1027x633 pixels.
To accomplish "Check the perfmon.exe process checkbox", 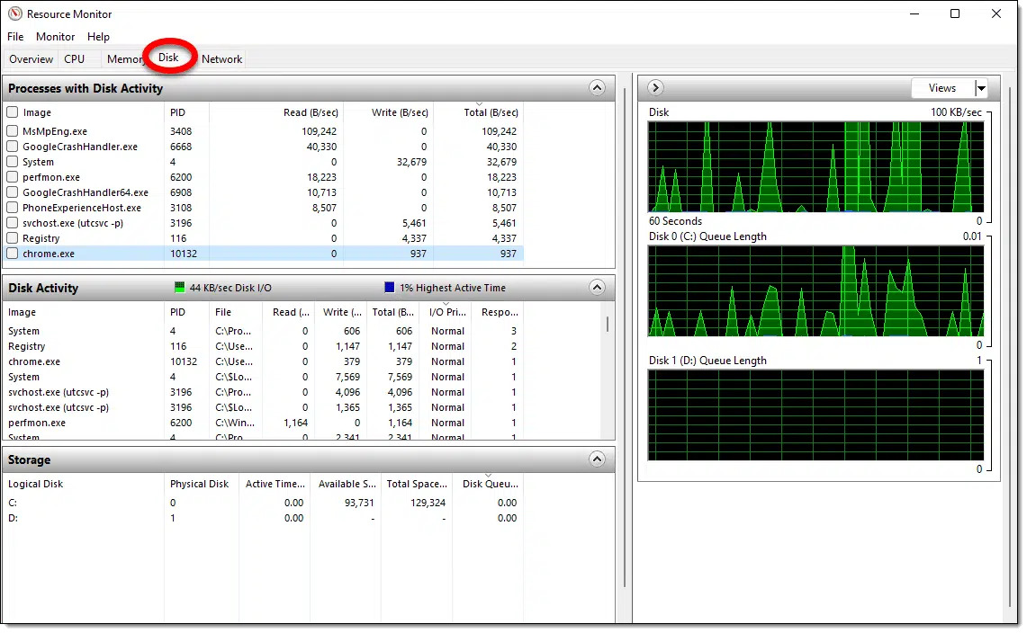I will 13,177.
